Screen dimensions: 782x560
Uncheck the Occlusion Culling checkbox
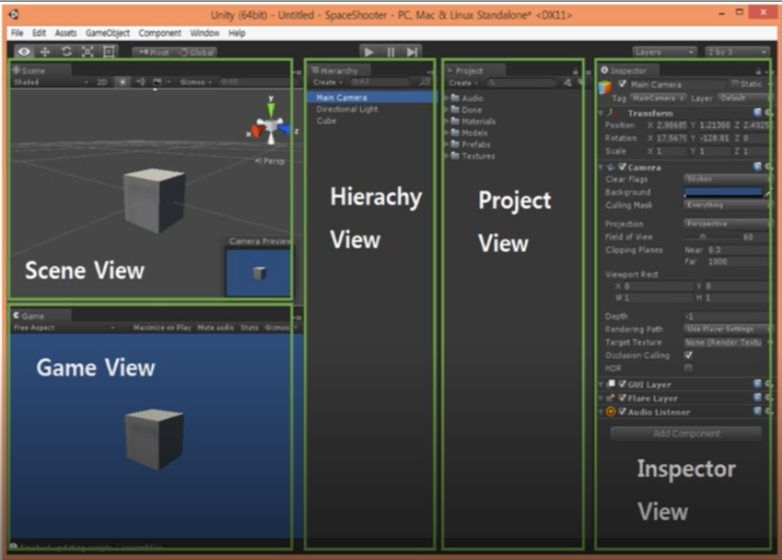[x=688, y=355]
